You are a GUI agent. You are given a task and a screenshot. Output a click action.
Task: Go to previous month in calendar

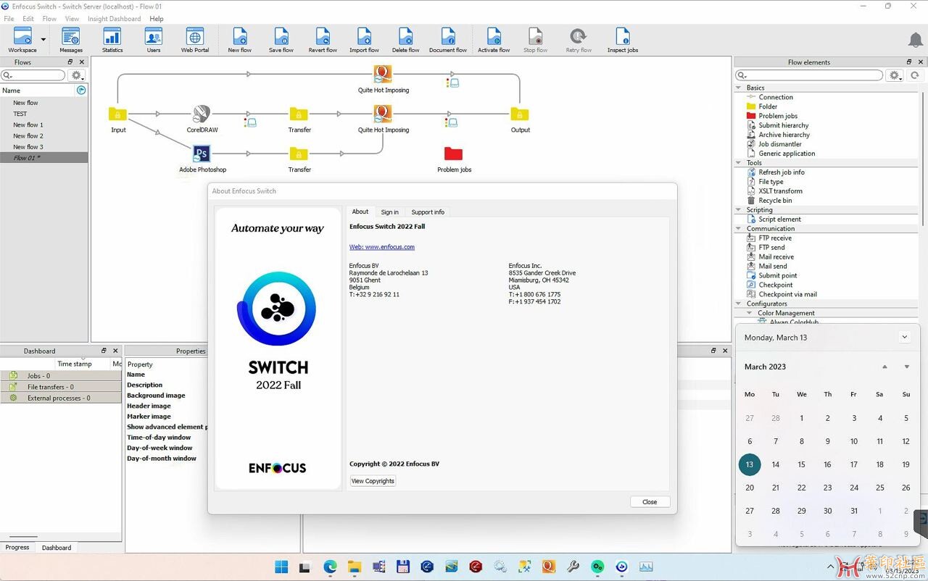pyautogui.click(x=884, y=367)
